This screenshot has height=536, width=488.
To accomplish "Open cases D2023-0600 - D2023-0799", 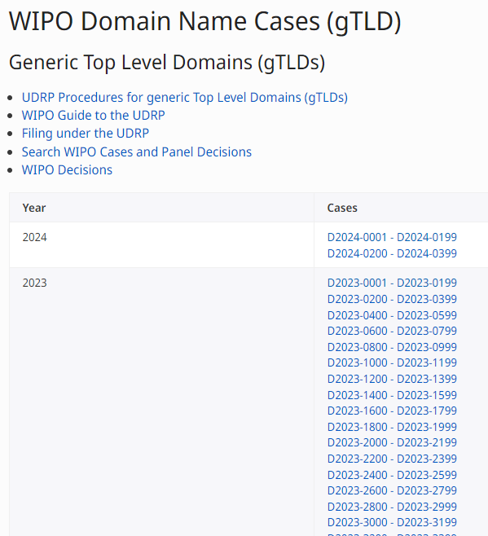I will 392,331.
